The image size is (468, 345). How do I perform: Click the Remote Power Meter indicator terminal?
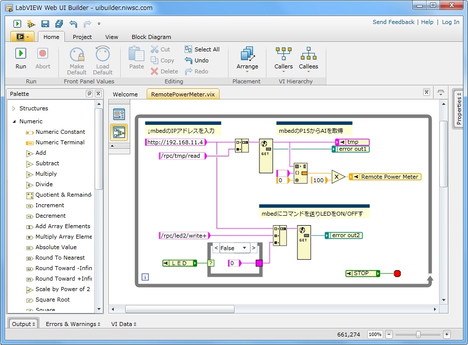[385, 177]
